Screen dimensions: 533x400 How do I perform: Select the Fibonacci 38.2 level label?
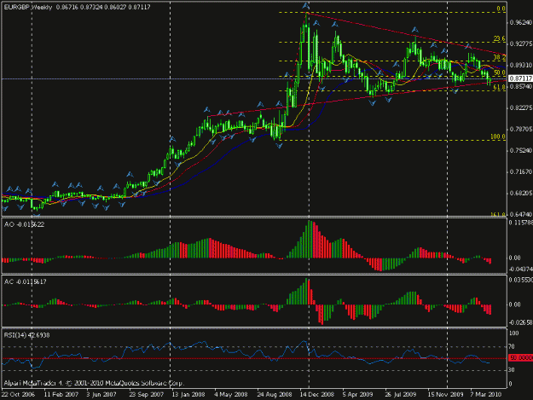click(500, 57)
